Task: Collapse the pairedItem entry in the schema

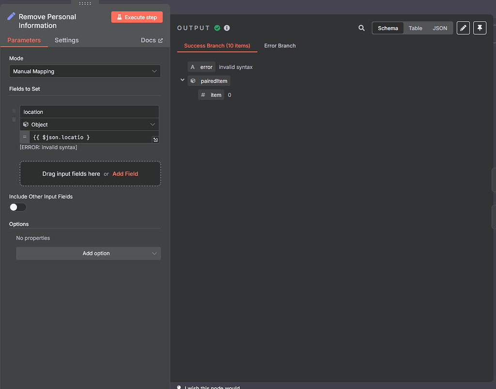Action: pyautogui.click(x=182, y=80)
